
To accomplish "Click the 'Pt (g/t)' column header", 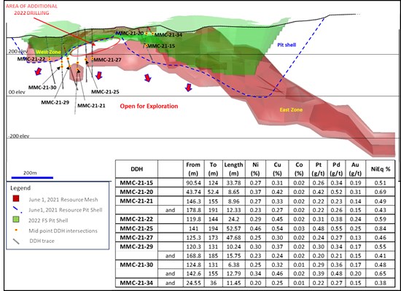I will click(x=319, y=169).
